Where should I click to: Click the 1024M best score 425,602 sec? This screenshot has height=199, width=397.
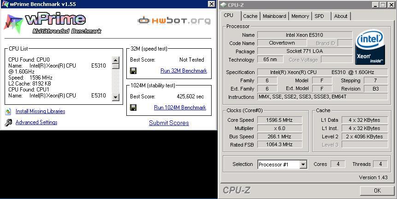(190, 97)
